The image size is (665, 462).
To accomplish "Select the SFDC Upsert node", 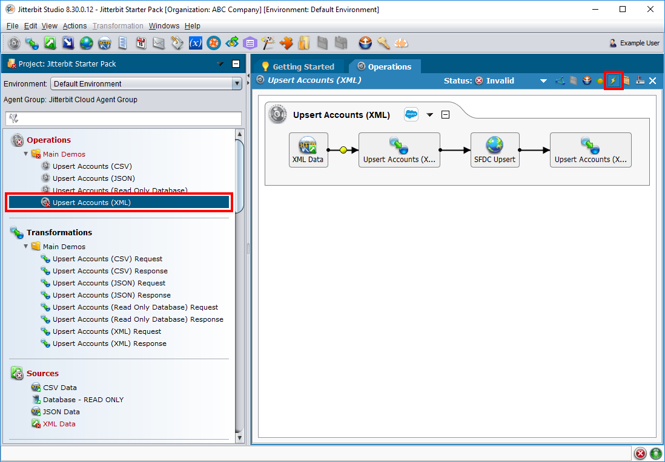I will (x=495, y=149).
